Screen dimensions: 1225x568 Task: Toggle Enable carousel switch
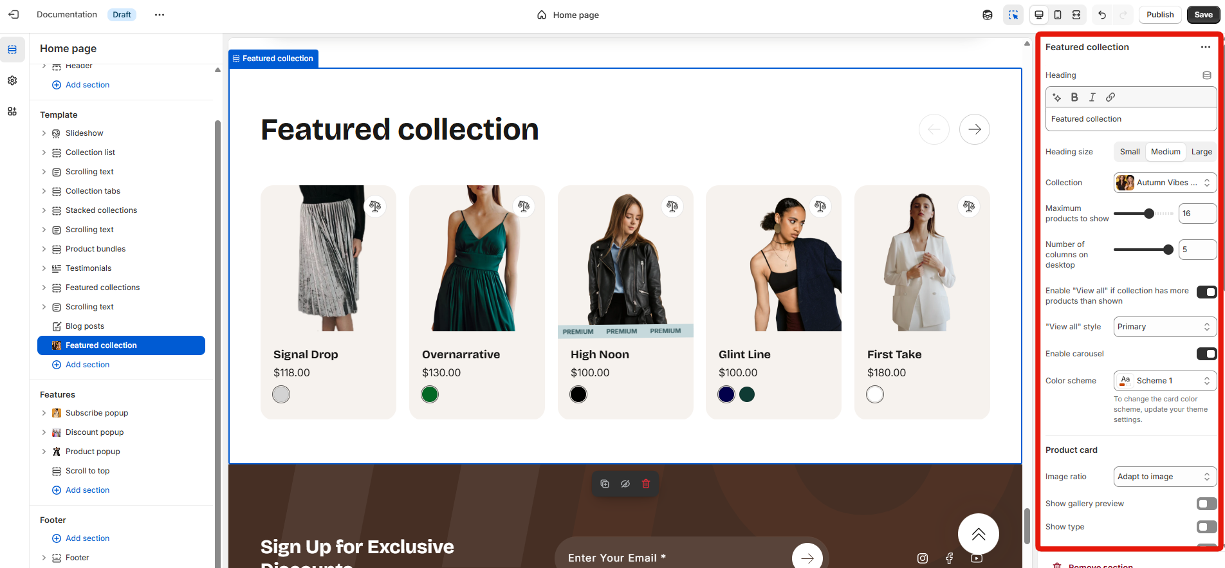tap(1206, 354)
